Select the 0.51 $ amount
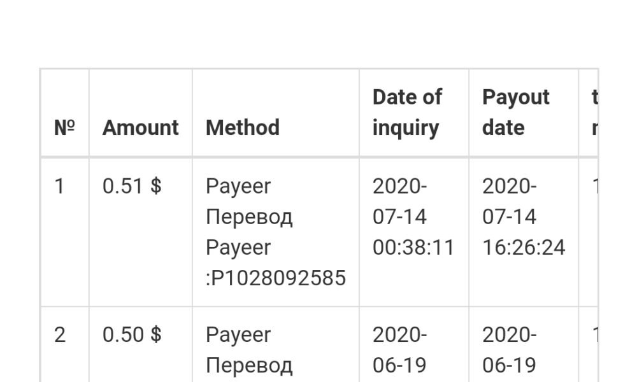This screenshot has height=382, width=637. (132, 187)
